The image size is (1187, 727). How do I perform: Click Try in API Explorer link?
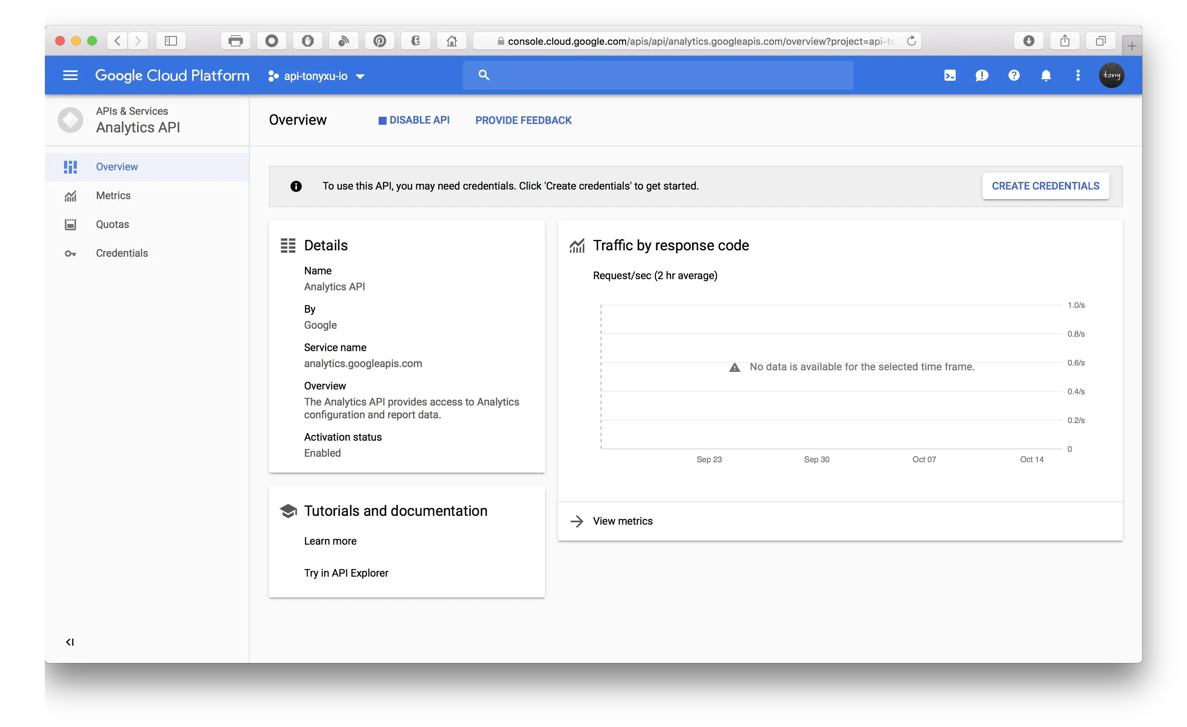tap(346, 573)
